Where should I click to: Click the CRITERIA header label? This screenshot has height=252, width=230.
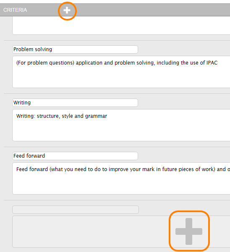click(x=15, y=10)
